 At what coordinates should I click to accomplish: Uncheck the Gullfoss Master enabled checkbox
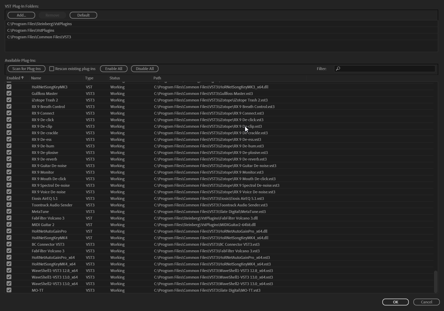coord(9,93)
